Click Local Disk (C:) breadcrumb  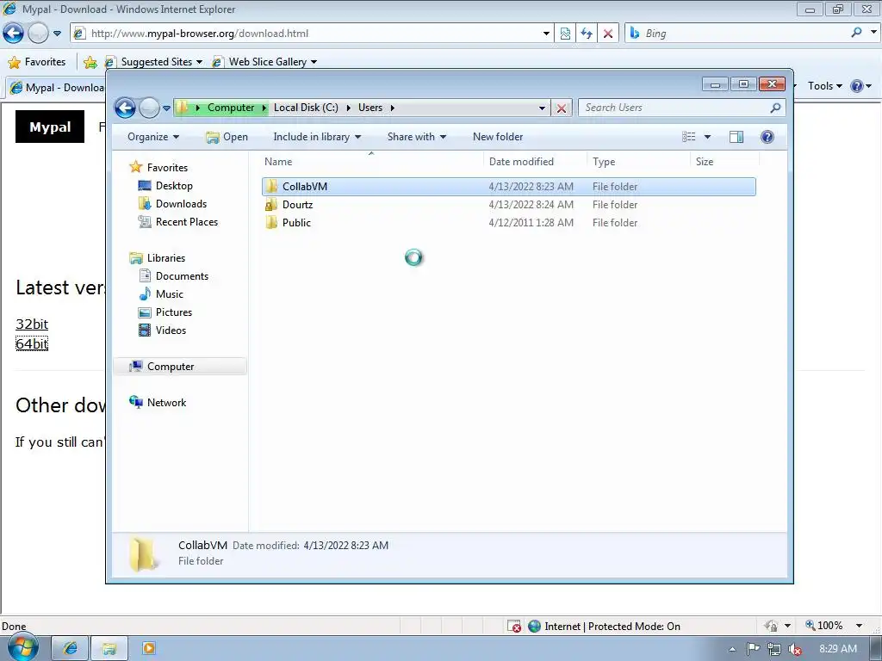point(306,108)
